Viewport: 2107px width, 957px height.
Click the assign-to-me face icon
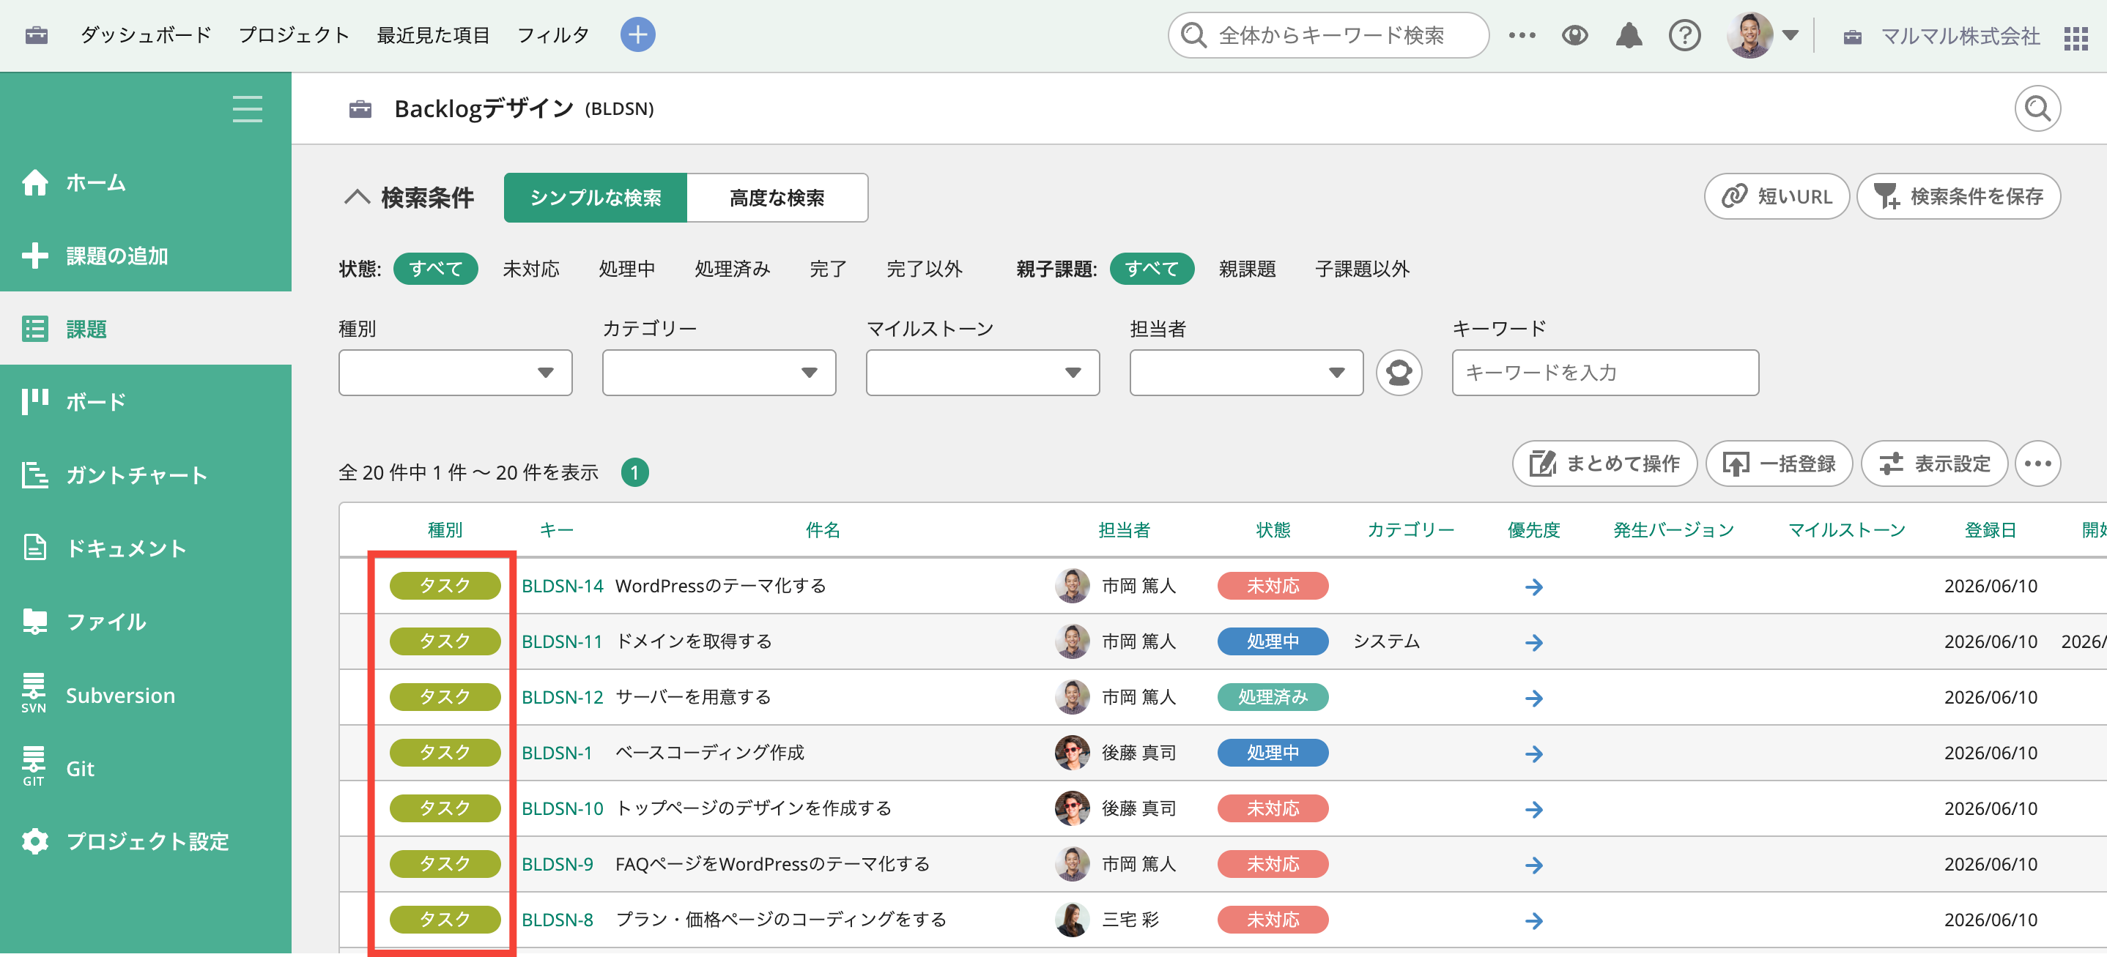pyautogui.click(x=1399, y=373)
